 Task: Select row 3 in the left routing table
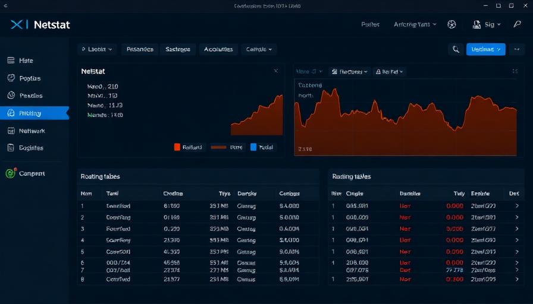point(198,229)
